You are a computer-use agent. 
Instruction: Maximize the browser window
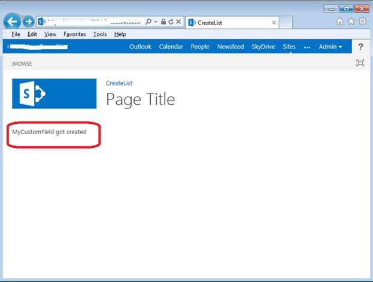(x=346, y=9)
